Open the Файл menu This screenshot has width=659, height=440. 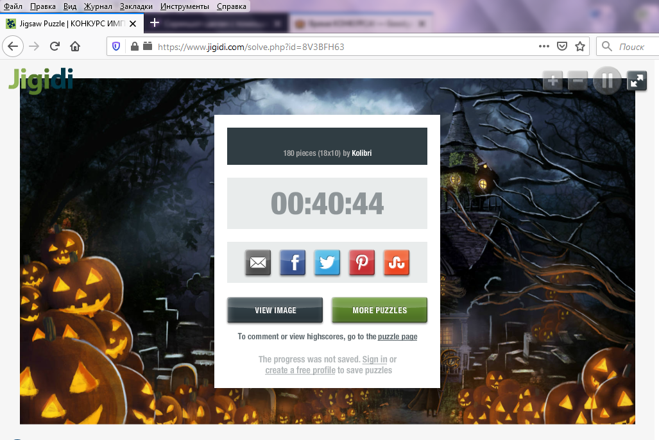click(x=13, y=6)
